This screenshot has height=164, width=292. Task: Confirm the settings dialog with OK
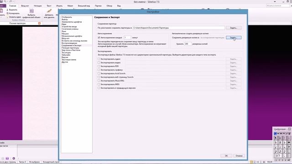click(226, 156)
